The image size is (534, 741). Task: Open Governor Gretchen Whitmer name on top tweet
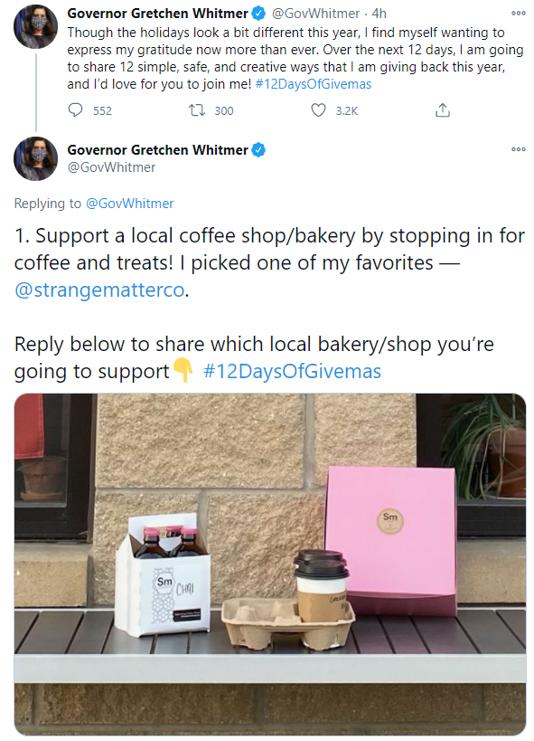(158, 14)
